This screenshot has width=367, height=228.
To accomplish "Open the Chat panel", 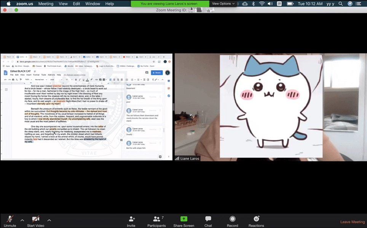I will [208, 221].
